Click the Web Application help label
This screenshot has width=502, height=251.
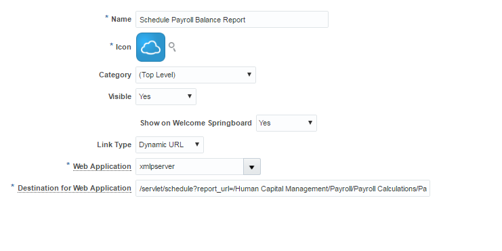click(x=102, y=166)
